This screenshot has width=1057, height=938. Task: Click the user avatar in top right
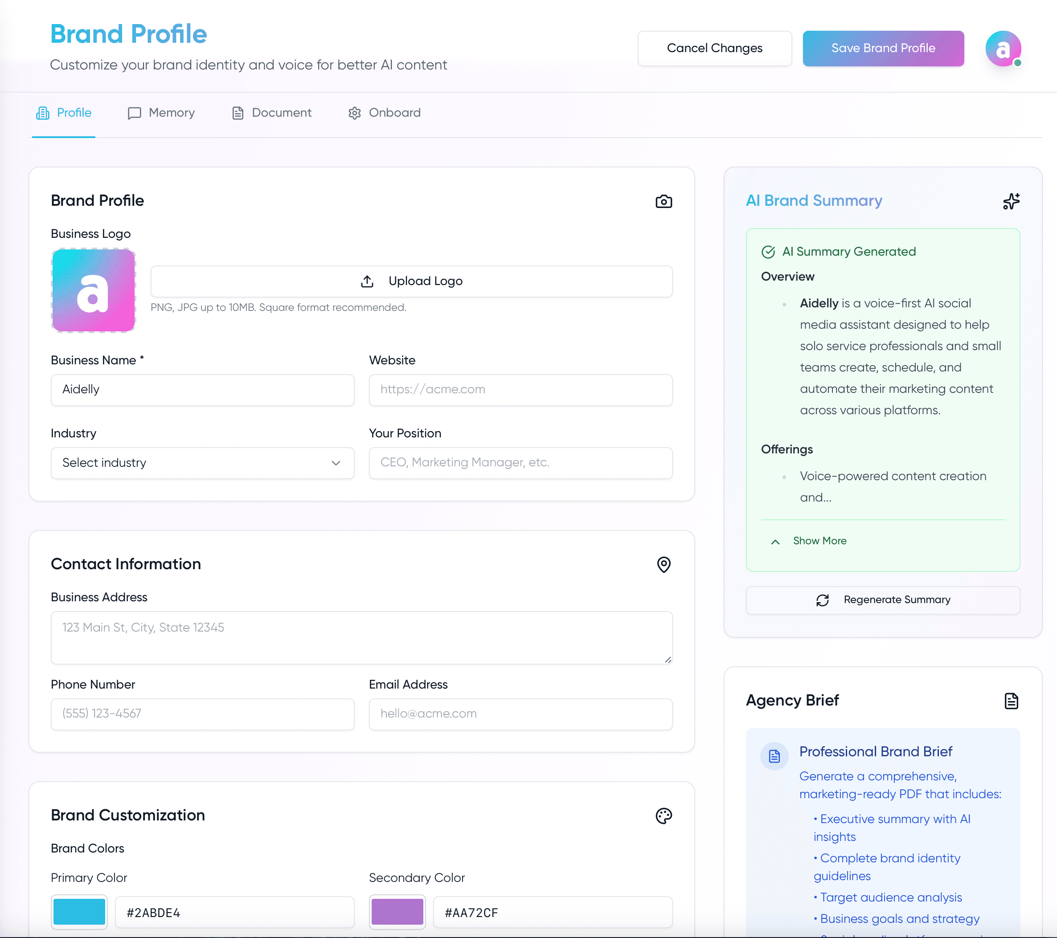coord(1003,49)
